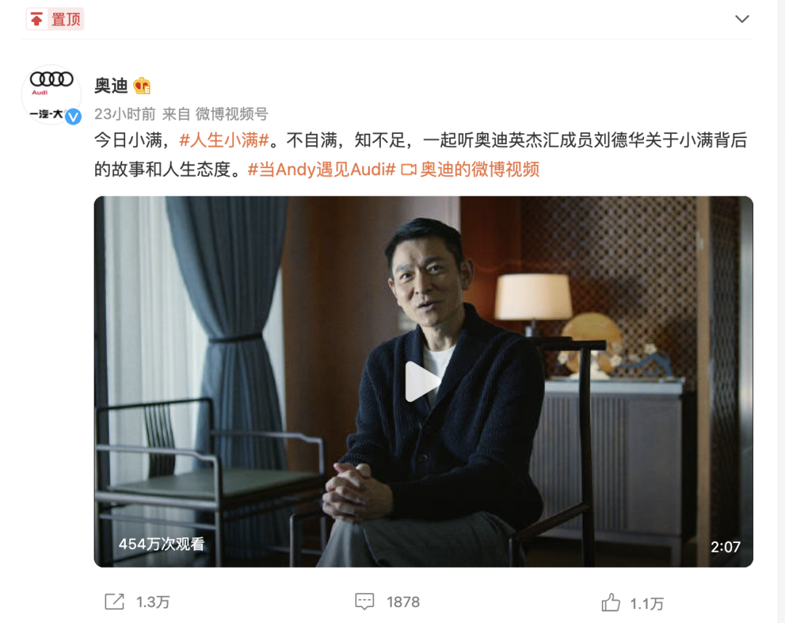This screenshot has width=785, height=623.
Task: Play the video with the center play button
Action: (422, 382)
